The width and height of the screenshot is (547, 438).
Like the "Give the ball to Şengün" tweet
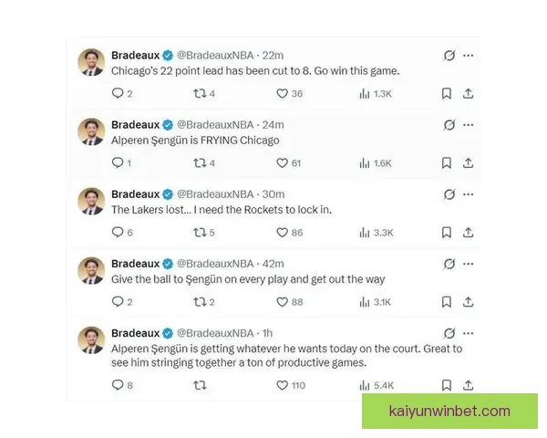(282, 301)
